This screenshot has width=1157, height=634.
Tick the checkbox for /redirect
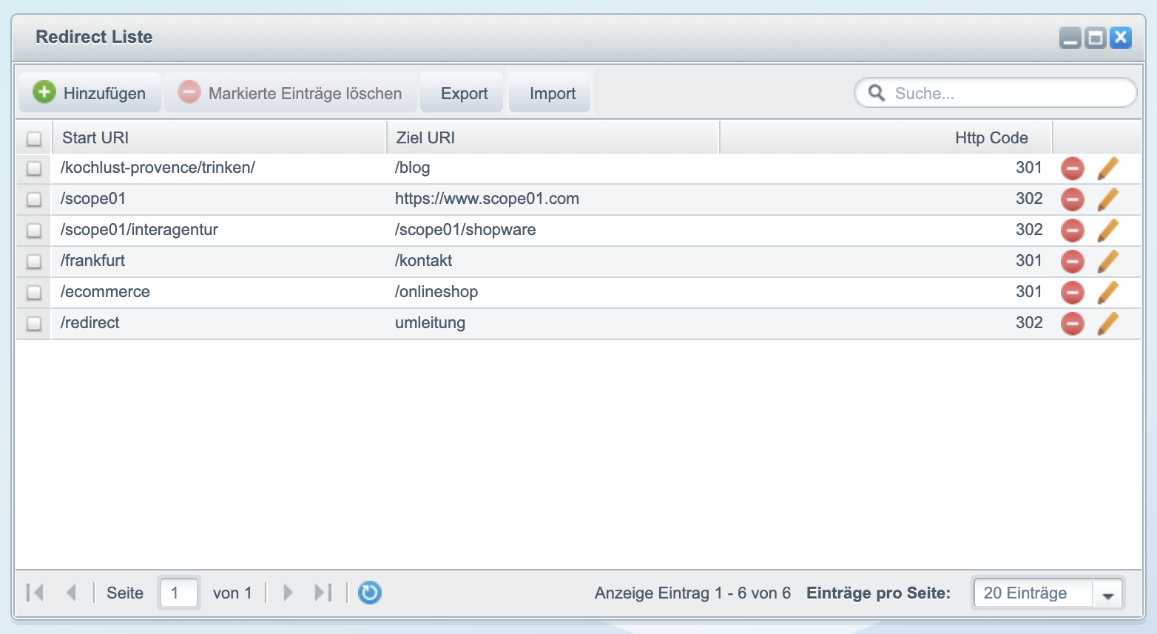click(x=34, y=324)
